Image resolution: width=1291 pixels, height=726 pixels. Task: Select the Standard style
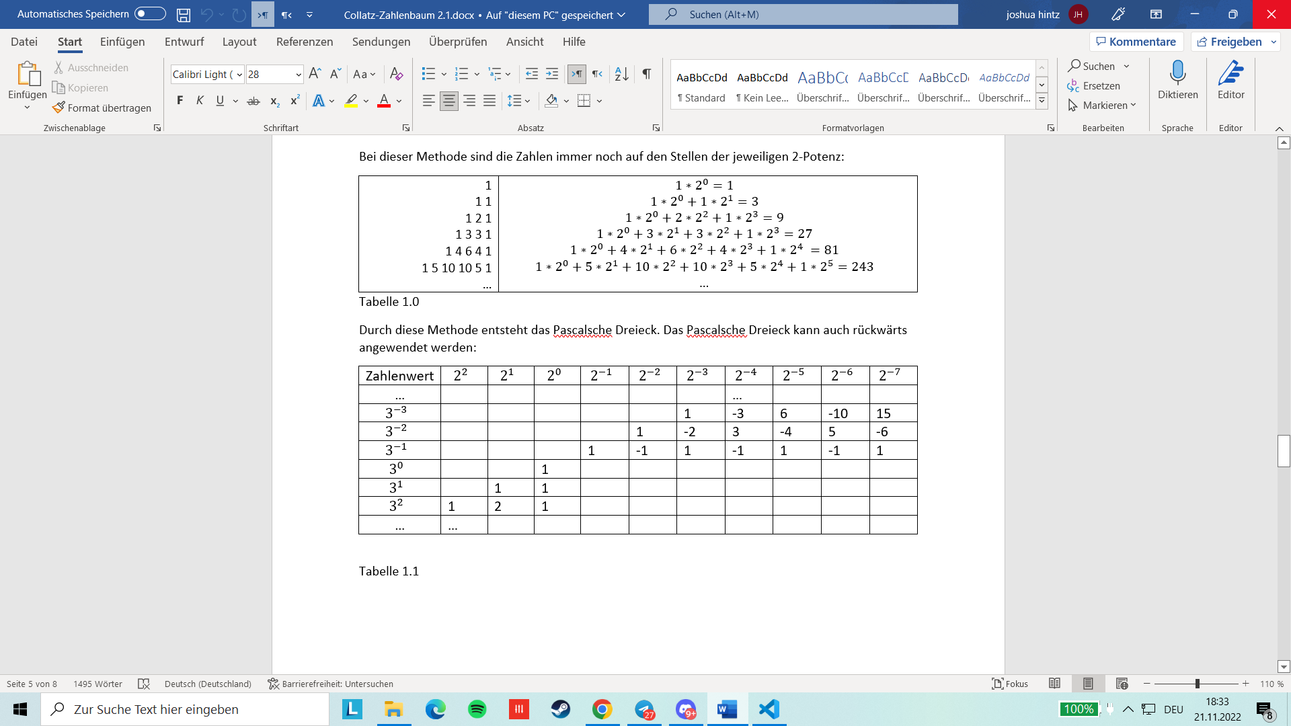pyautogui.click(x=701, y=86)
